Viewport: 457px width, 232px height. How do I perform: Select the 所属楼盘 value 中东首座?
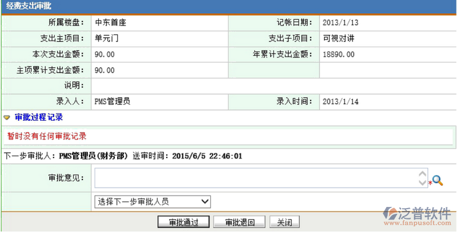[110, 23]
